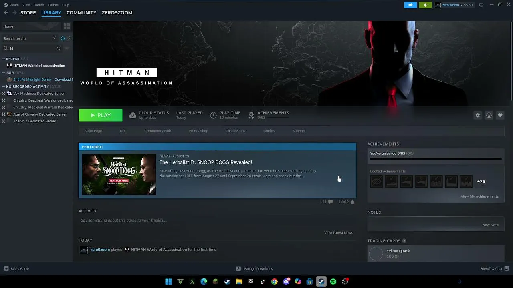Show game info with the info icon

pyautogui.click(x=489, y=115)
